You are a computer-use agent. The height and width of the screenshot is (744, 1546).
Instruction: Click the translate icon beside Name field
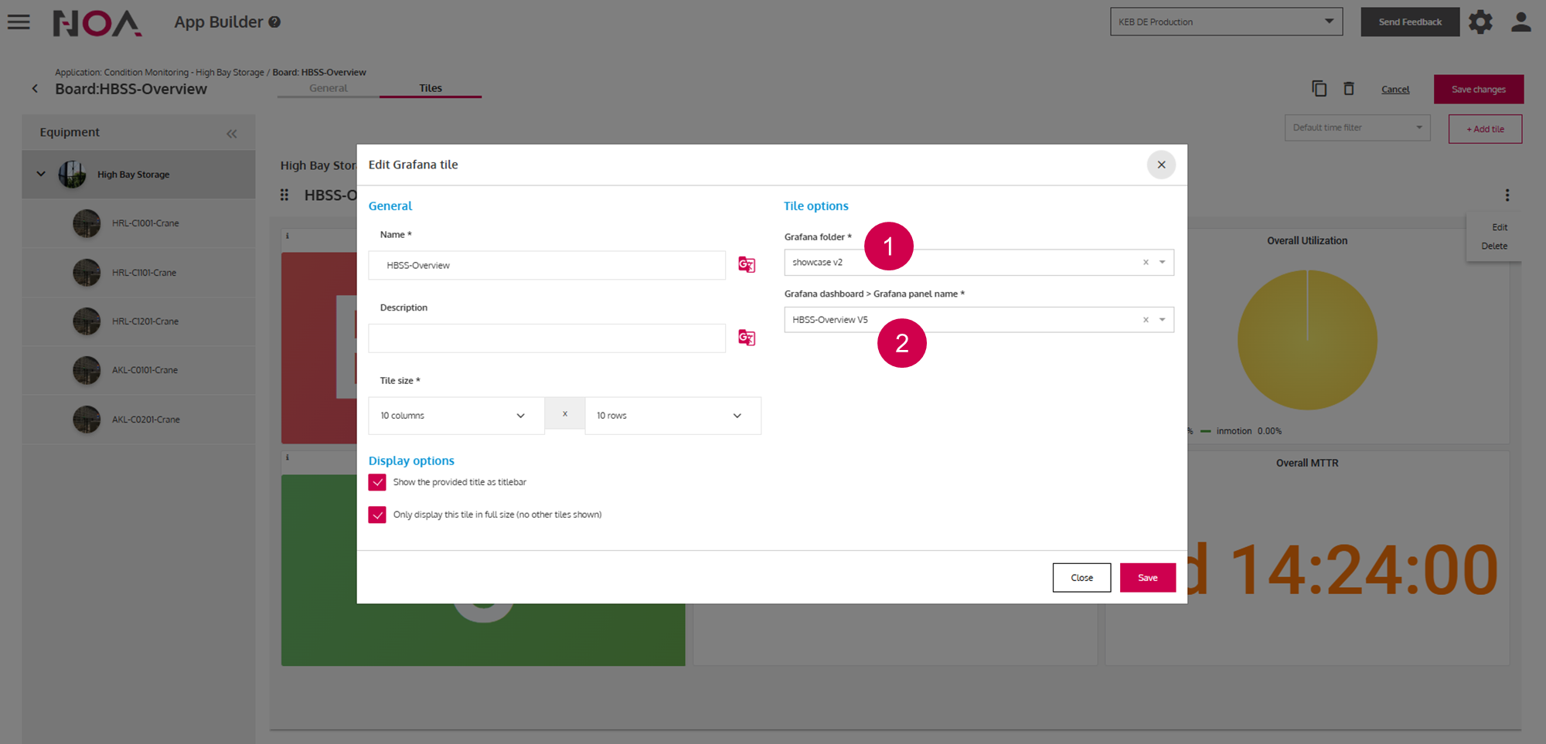click(746, 265)
